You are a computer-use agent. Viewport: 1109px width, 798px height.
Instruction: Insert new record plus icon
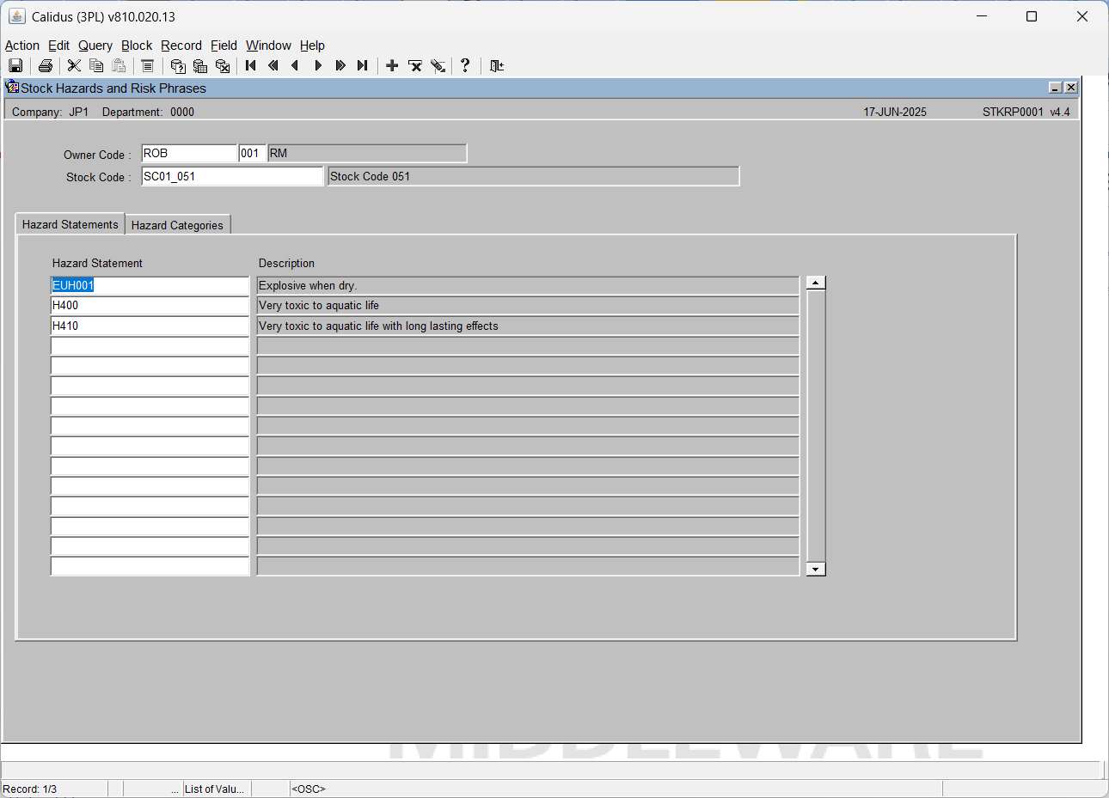click(x=392, y=66)
